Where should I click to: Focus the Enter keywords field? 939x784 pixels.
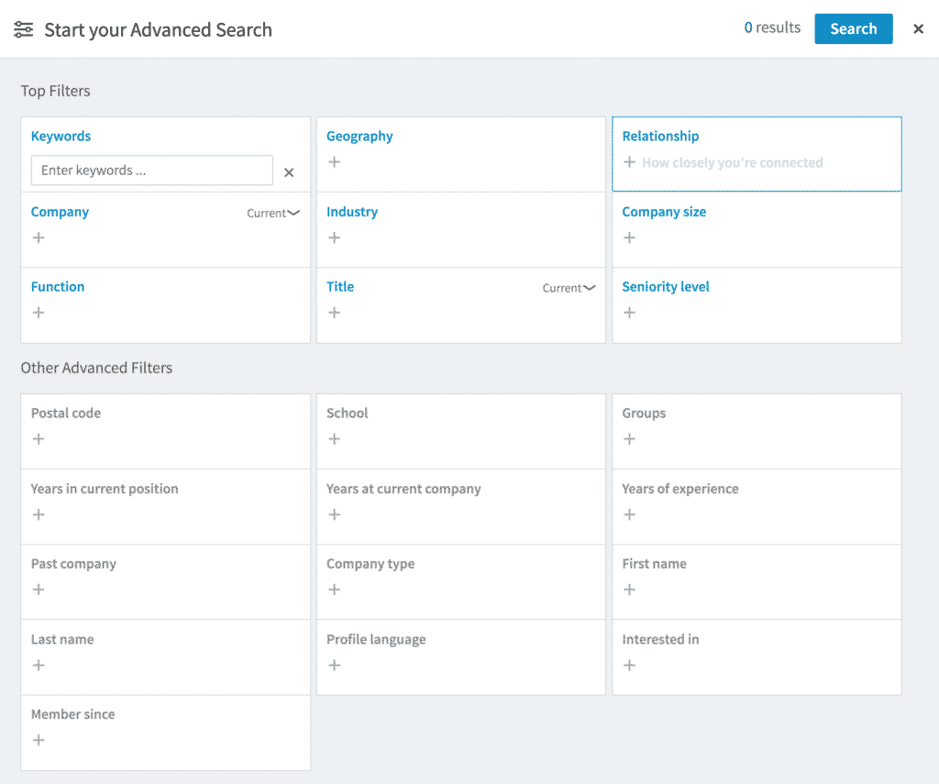pyautogui.click(x=152, y=171)
